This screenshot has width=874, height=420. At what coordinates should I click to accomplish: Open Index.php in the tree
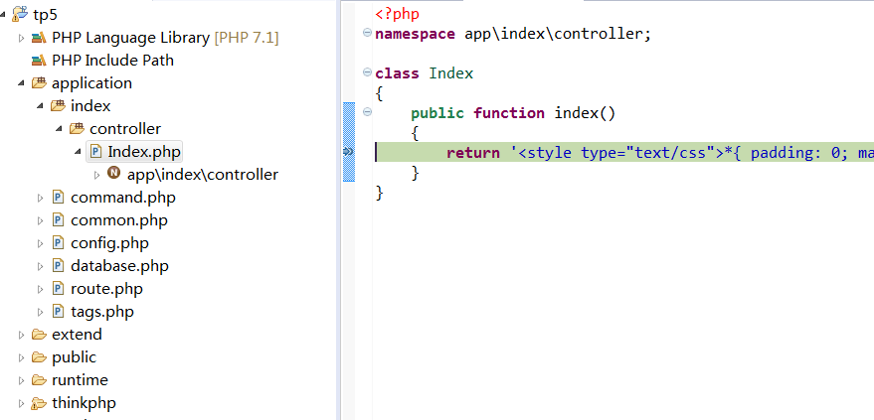[x=144, y=152]
